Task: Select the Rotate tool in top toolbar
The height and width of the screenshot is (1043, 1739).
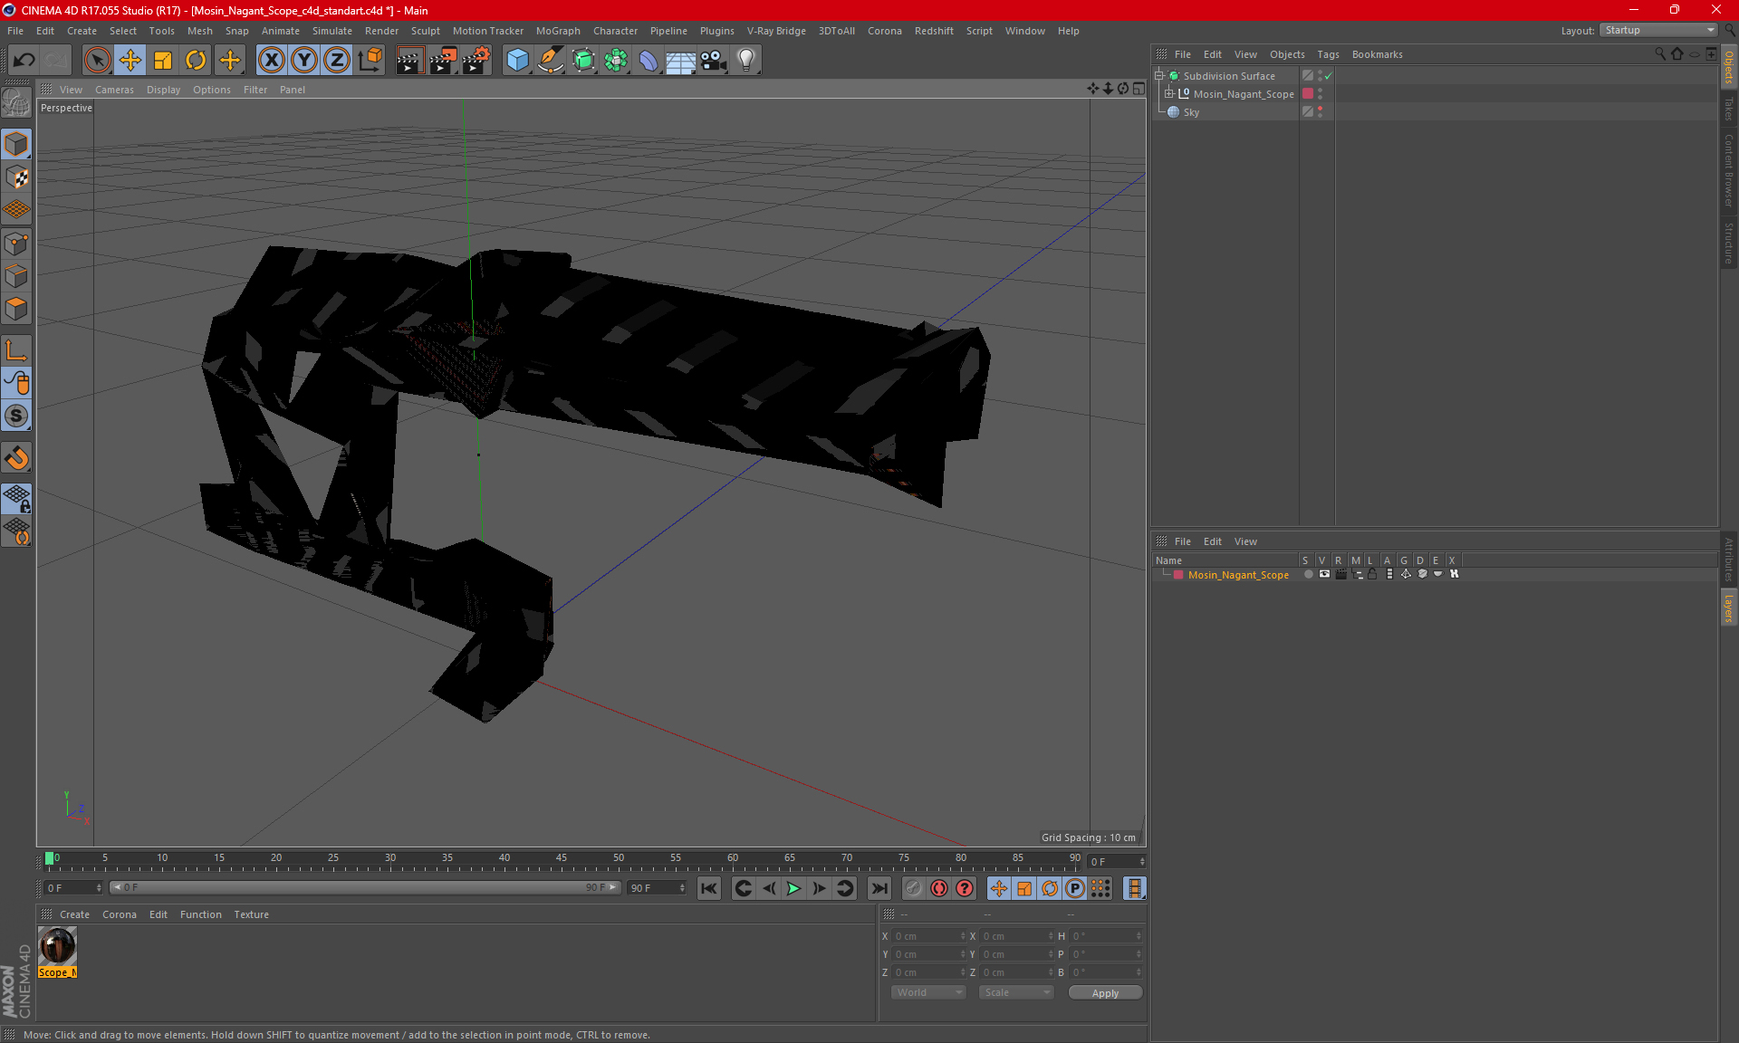Action: click(x=196, y=61)
